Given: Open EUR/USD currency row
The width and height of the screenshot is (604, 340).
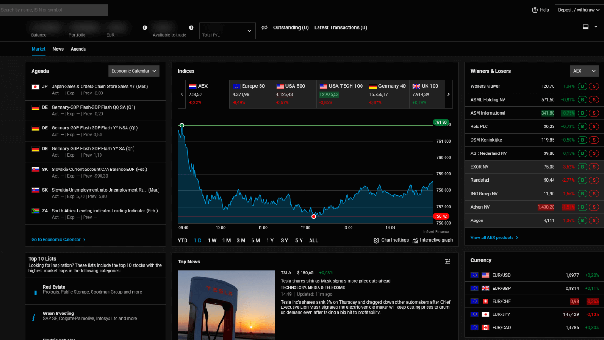Looking at the screenshot, I should pos(535,275).
